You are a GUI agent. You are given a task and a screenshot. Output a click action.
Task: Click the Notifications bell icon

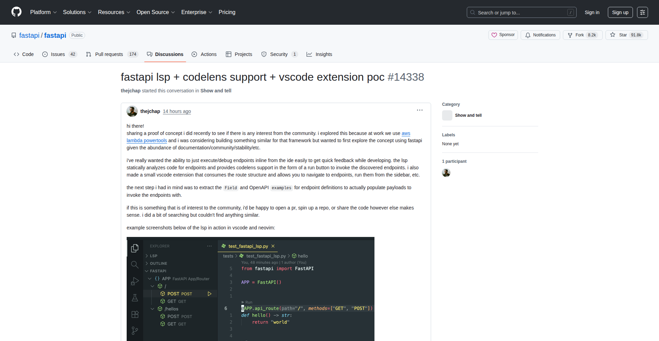click(x=527, y=35)
